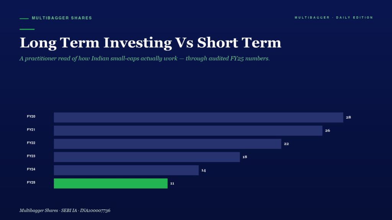Click the value label 11
This screenshot has height=220, width=392.
[x=172, y=183]
